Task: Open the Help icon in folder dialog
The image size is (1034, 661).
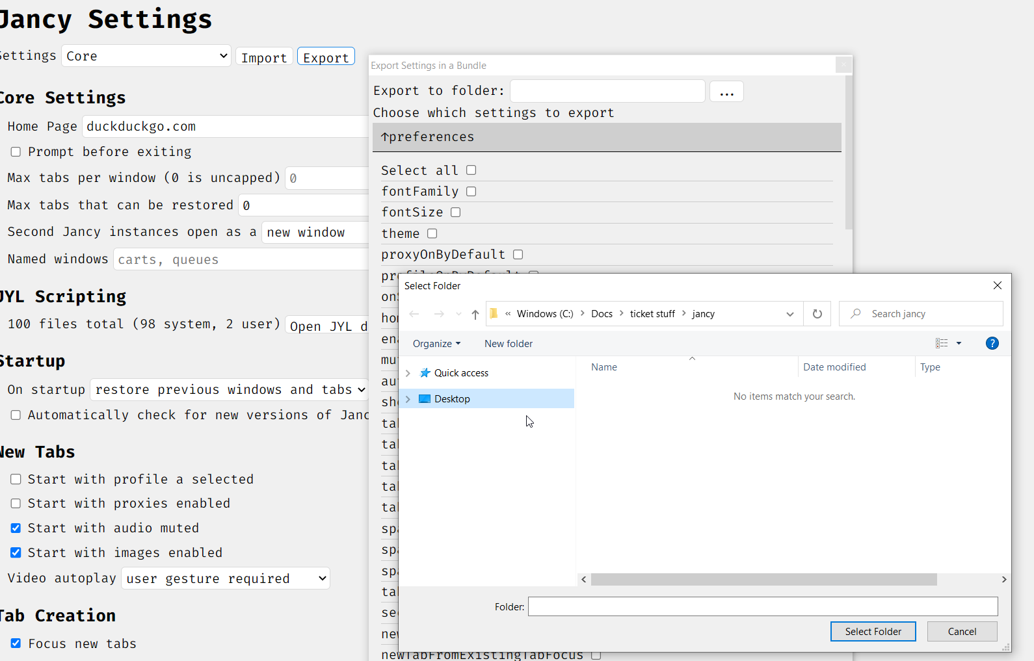Action: 992,343
